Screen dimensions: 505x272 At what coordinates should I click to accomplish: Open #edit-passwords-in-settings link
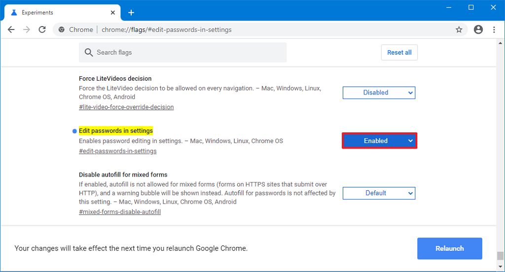coord(117,151)
